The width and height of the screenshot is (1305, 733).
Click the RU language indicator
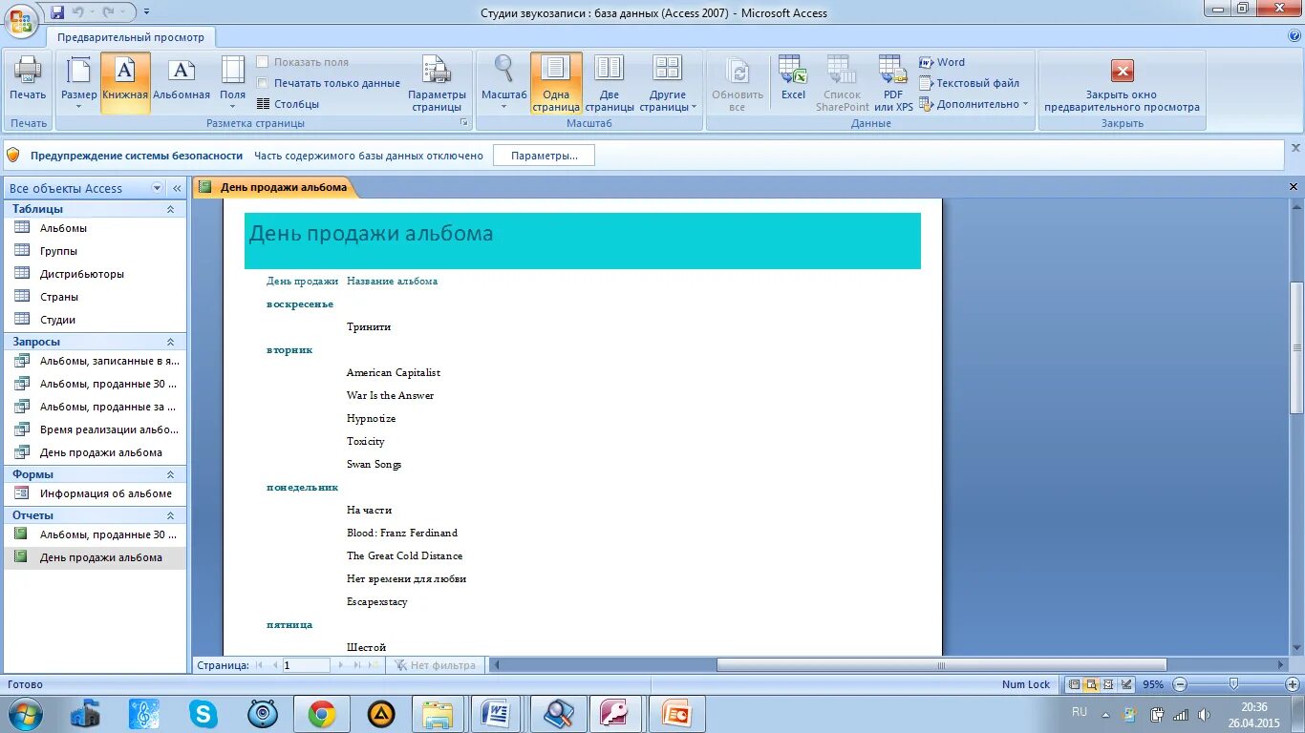[1080, 712]
